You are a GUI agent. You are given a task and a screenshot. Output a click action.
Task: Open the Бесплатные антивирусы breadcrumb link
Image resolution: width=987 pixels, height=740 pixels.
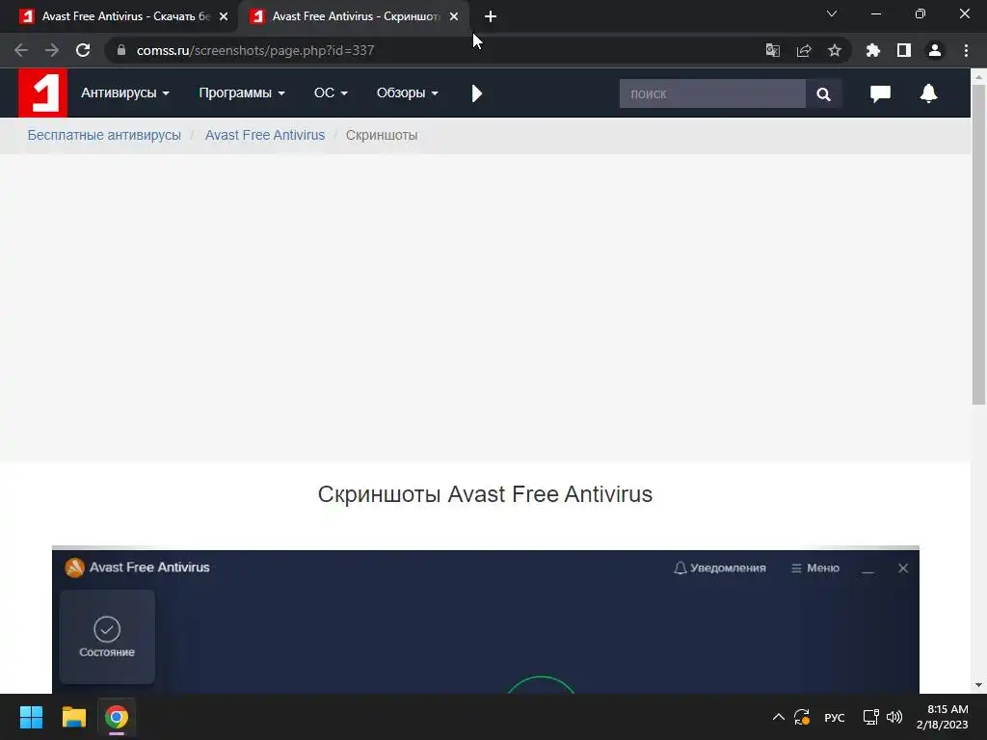click(104, 135)
